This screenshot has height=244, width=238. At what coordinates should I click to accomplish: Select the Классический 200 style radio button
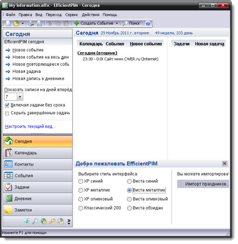(x=81, y=208)
